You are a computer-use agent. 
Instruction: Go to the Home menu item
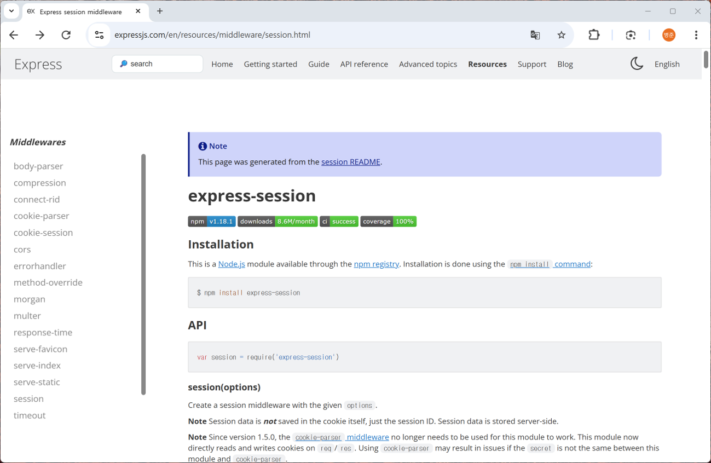pos(222,64)
